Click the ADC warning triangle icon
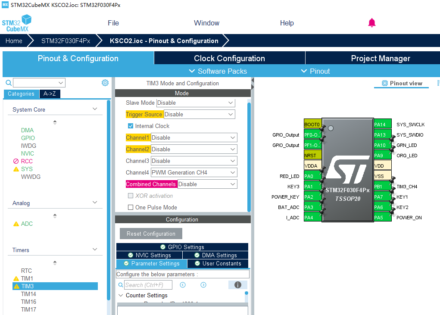 (x=16, y=224)
